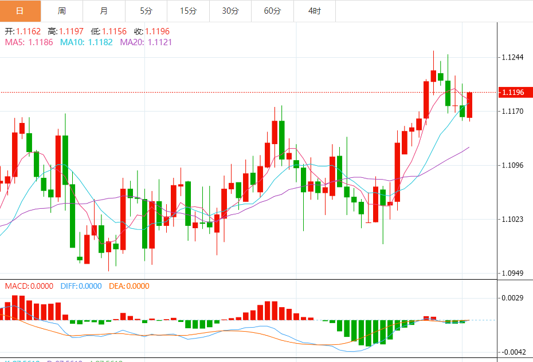Switch to the 月 monthly tab
This screenshot has width=533, height=362.
(x=104, y=11)
